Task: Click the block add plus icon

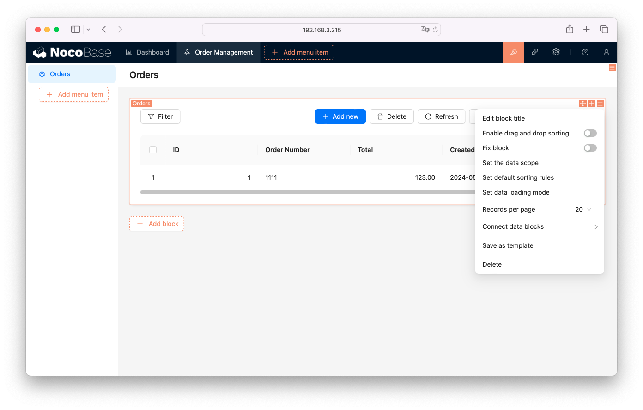Action: [592, 104]
